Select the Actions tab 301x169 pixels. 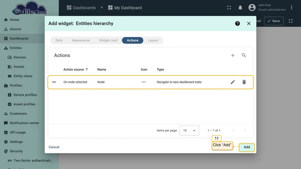tap(133, 41)
